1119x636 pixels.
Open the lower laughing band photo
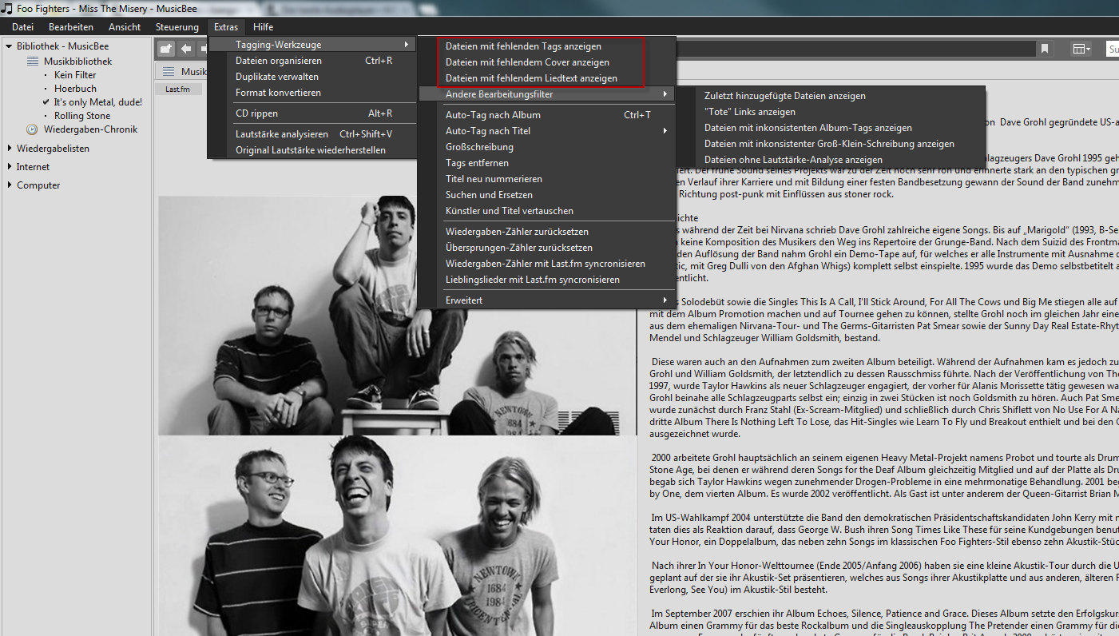click(397, 535)
